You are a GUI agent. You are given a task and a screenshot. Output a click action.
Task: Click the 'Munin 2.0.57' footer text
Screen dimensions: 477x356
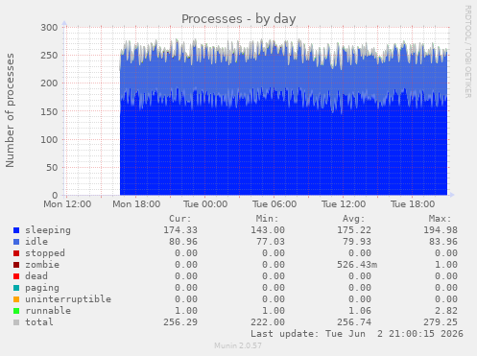[238, 345]
